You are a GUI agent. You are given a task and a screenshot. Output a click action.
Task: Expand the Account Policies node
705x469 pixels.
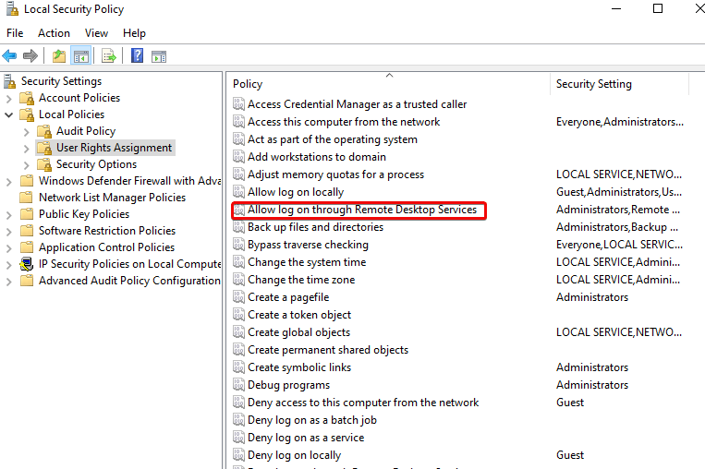coord(8,99)
